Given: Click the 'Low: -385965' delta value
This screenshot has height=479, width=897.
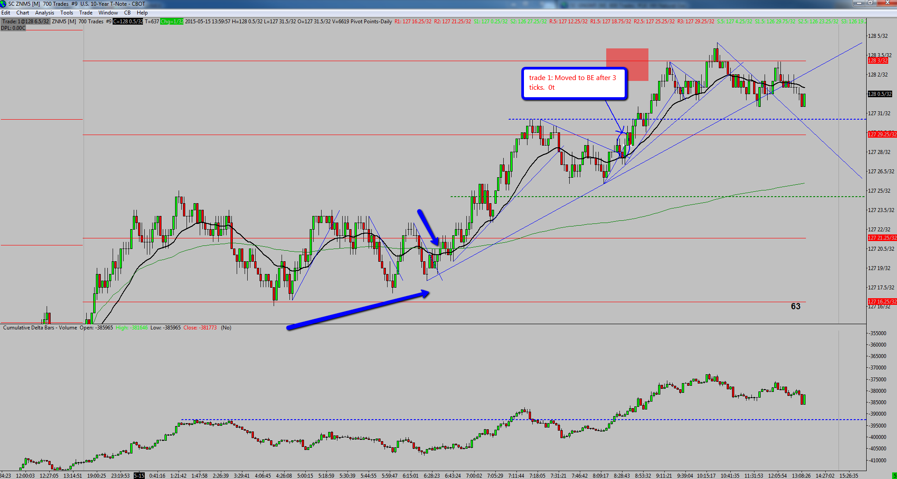Looking at the screenshot, I should [x=165, y=328].
